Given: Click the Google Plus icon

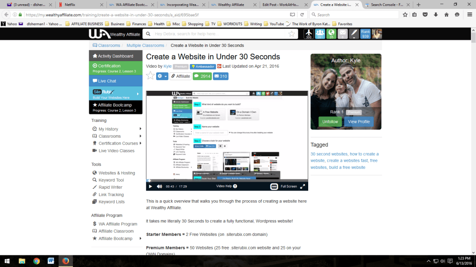Looking at the screenshot, I should tap(219, 66).
